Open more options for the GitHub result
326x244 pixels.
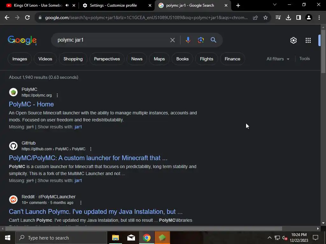tap(90, 149)
